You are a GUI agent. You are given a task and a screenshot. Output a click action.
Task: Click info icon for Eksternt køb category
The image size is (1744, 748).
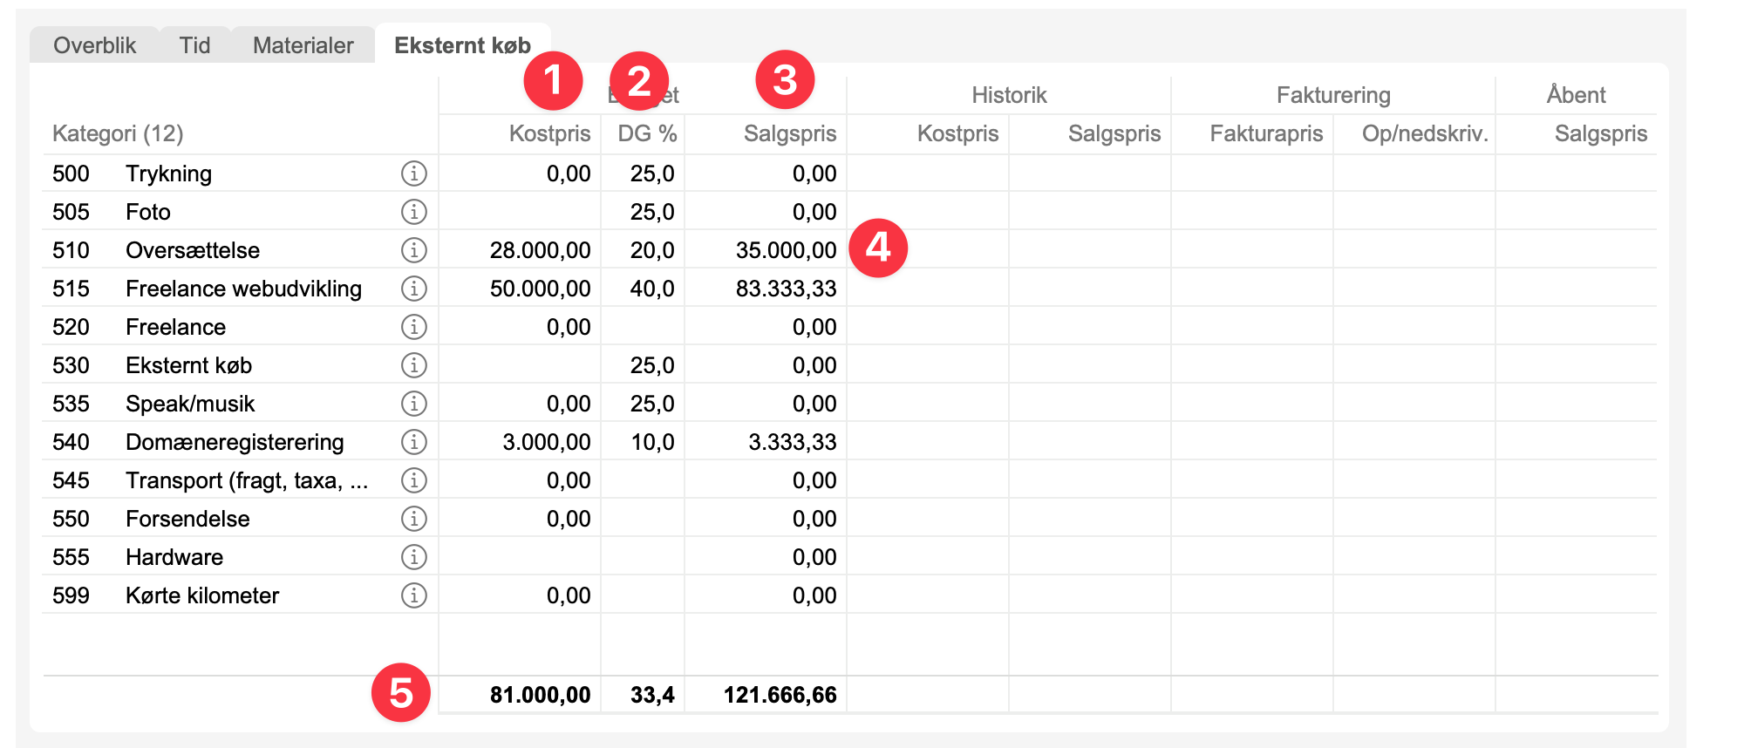(413, 365)
